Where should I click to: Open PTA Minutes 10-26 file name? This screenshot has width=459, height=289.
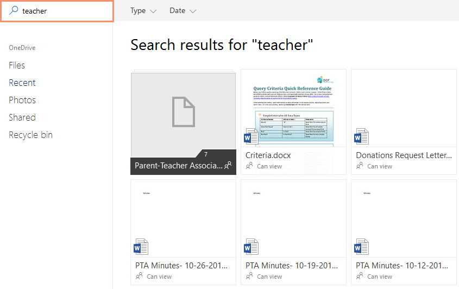181,266
